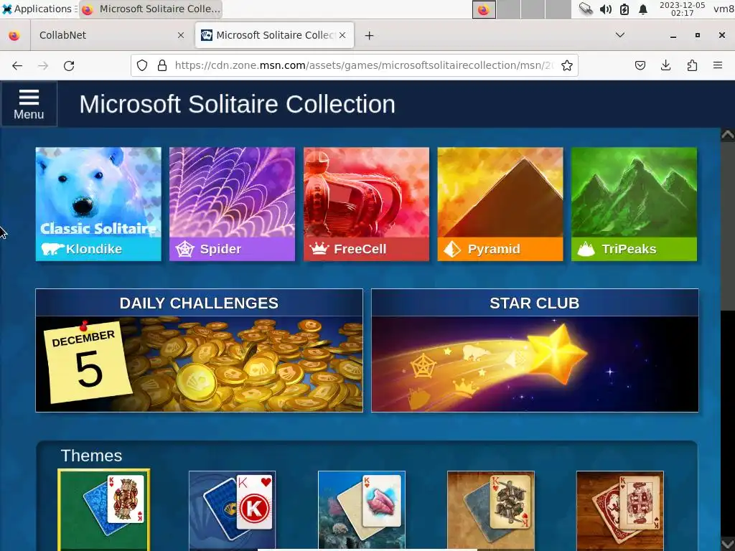Bookmark this page with the star
This screenshot has width=735, height=551.
[x=567, y=65]
